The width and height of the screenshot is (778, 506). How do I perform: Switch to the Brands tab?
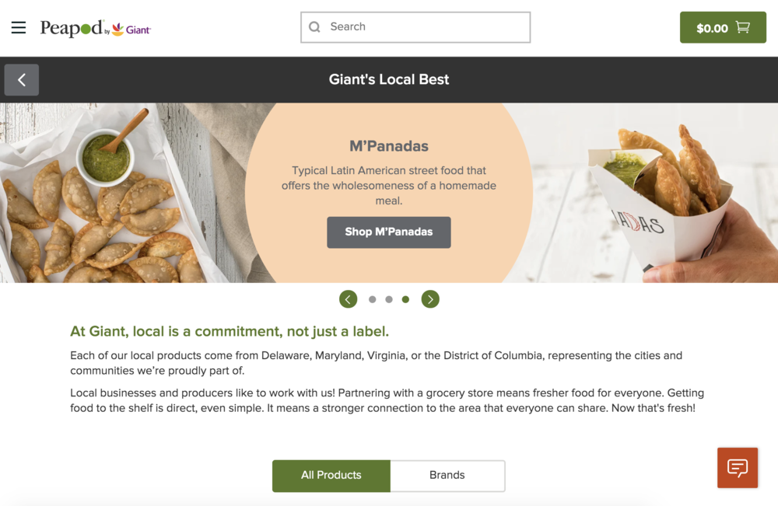[447, 476]
